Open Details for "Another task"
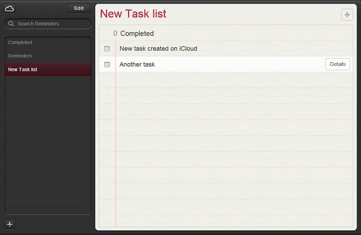This screenshot has width=361, height=235. (337, 64)
